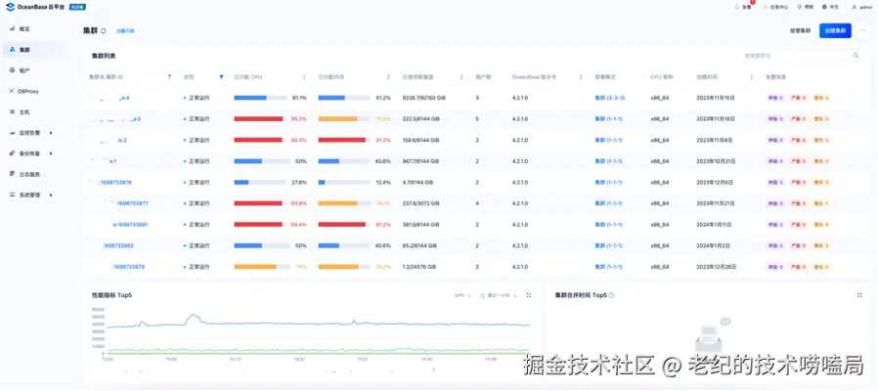Viewport: 878px width, 391px height.
Task: Click the 创建集群 button
Action: pos(835,31)
